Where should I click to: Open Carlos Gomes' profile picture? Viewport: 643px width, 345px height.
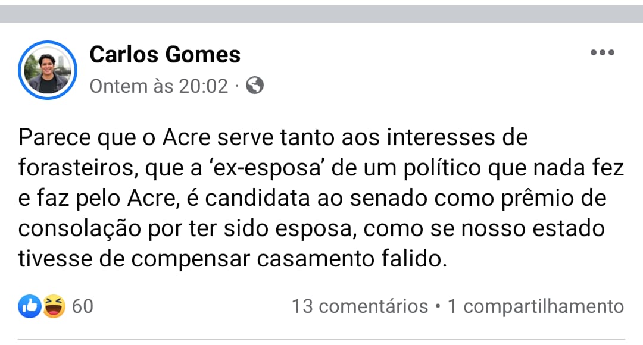pyautogui.click(x=48, y=70)
